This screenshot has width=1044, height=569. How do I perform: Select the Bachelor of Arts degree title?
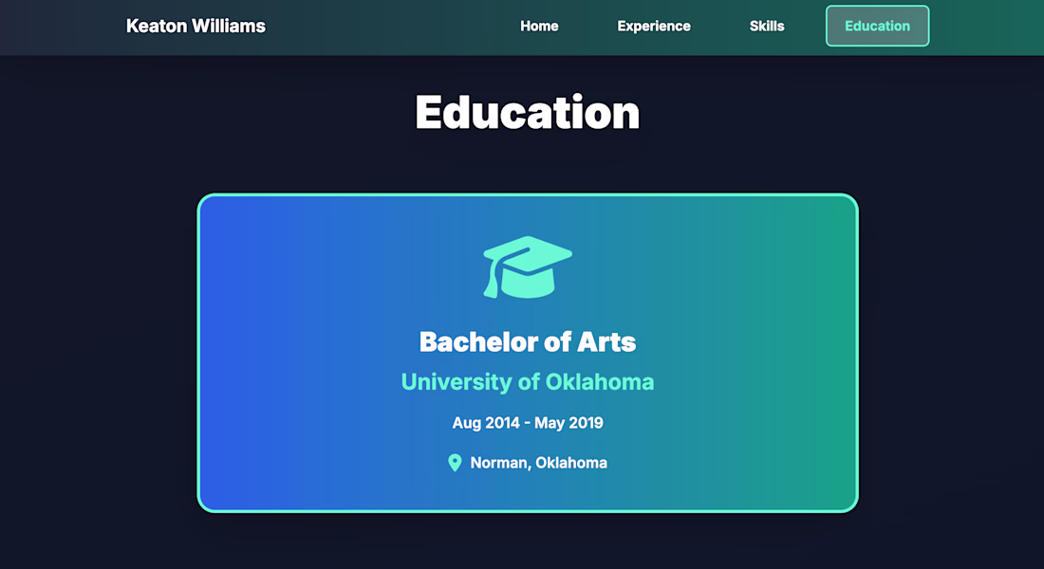coord(527,341)
